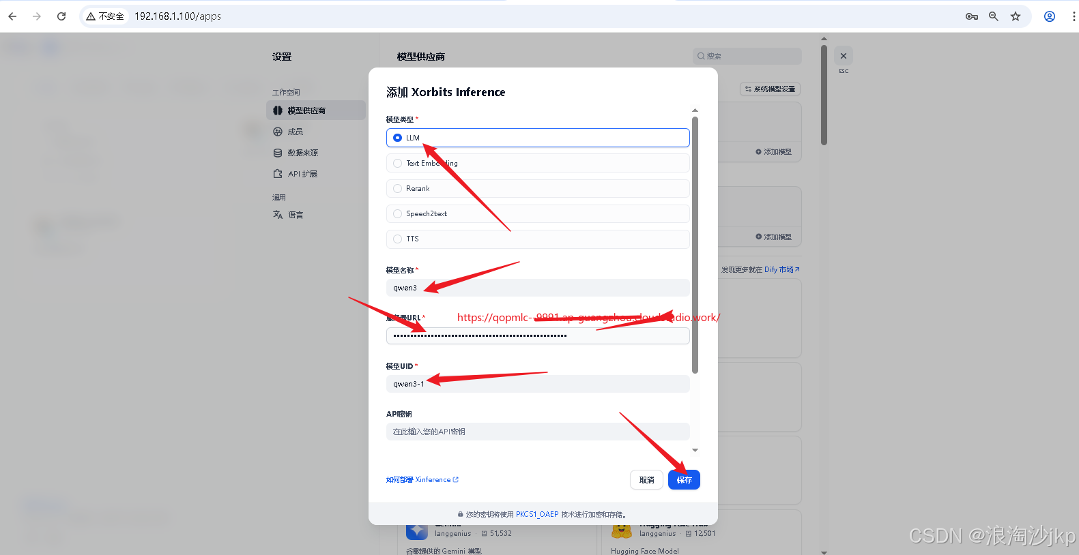Click the settings page scroll down arrow
Image resolution: width=1079 pixels, height=555 pixels.
pyautogui.click(x=824, y=552)
